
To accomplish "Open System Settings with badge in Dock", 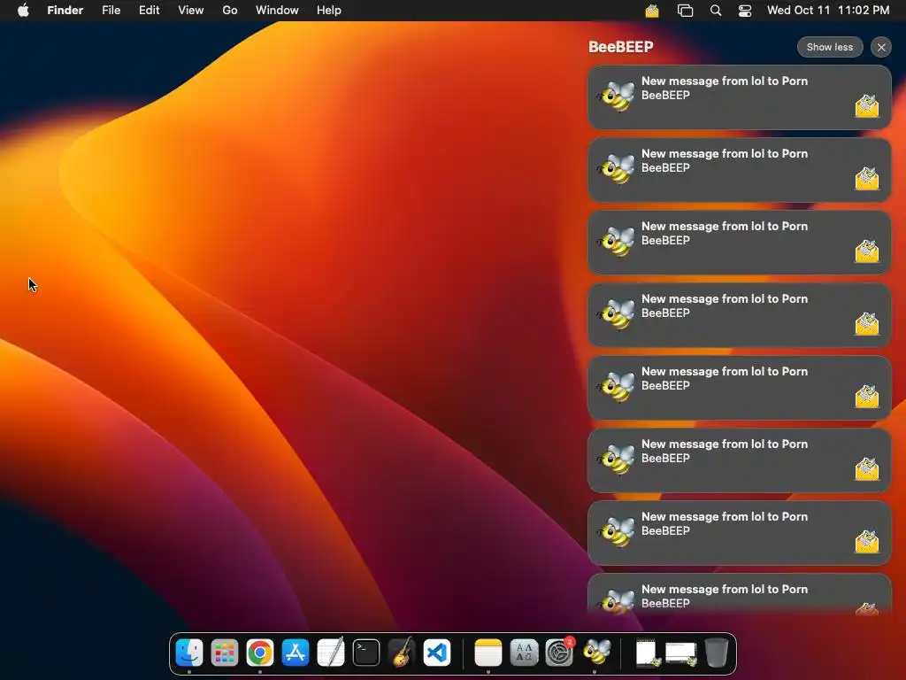I will tap(559, 653).
